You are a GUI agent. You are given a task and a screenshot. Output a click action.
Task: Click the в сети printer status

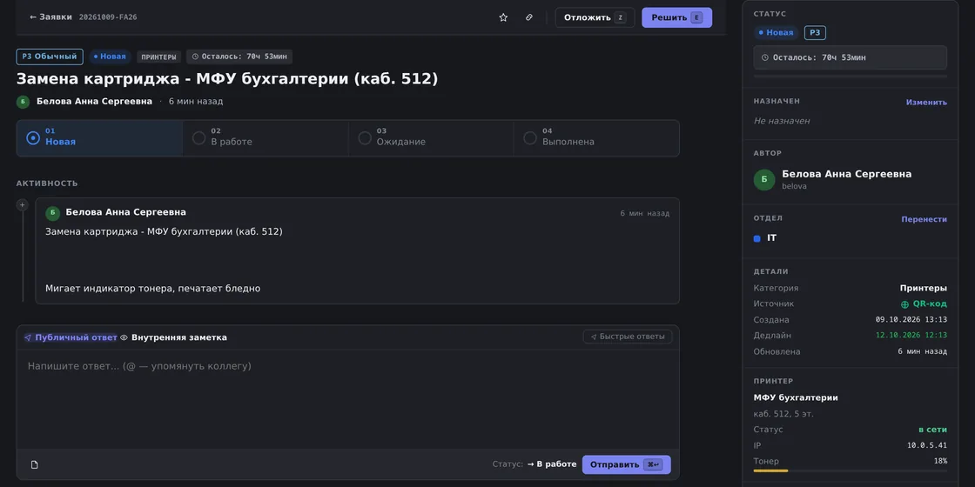[932, 430]
